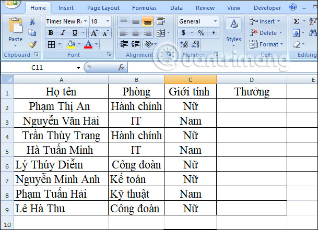
Task: Open the Name Box dropdown arrow
Action: 78,67
